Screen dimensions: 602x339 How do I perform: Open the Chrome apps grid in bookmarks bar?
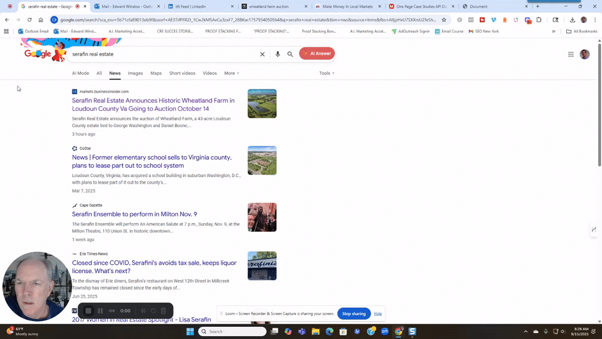(6, 31)
